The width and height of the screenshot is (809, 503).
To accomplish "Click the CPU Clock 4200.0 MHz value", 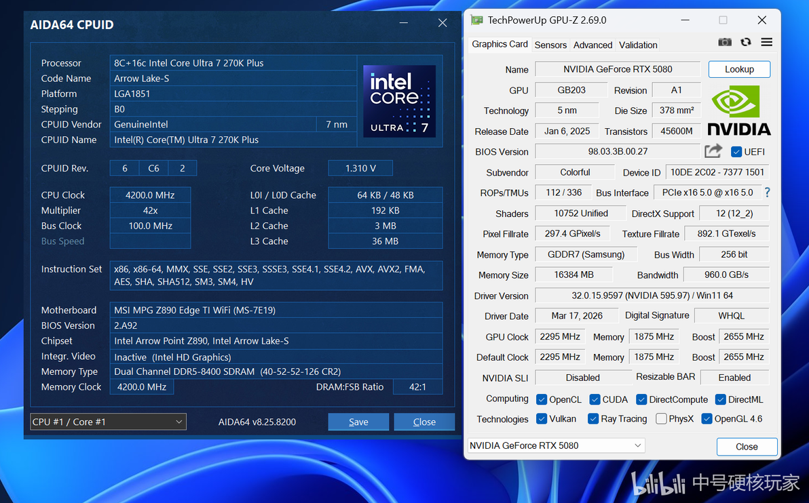I will click(150, 195).
